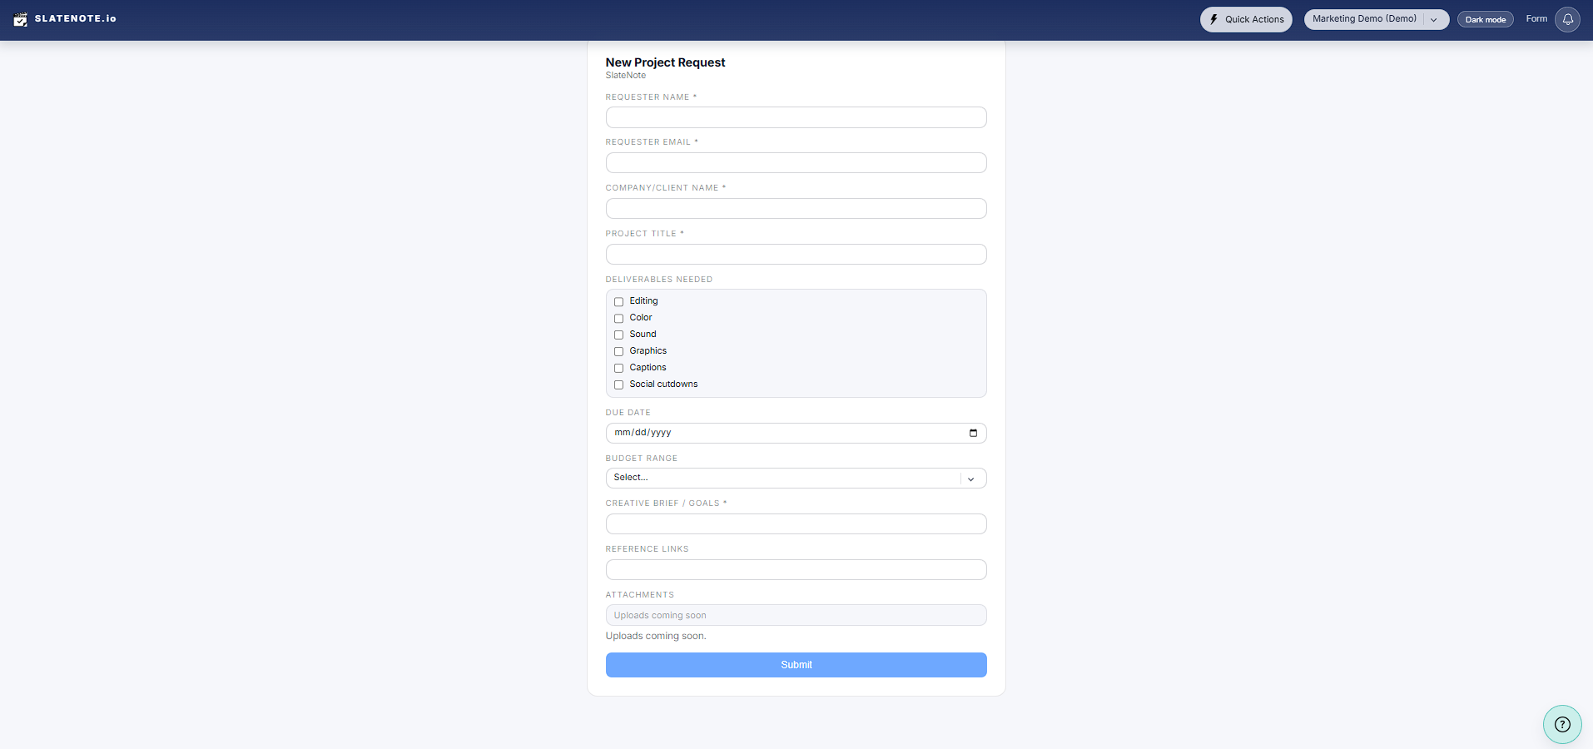
Task: Open the Due Date calendar picker
Action: [973, 433]
